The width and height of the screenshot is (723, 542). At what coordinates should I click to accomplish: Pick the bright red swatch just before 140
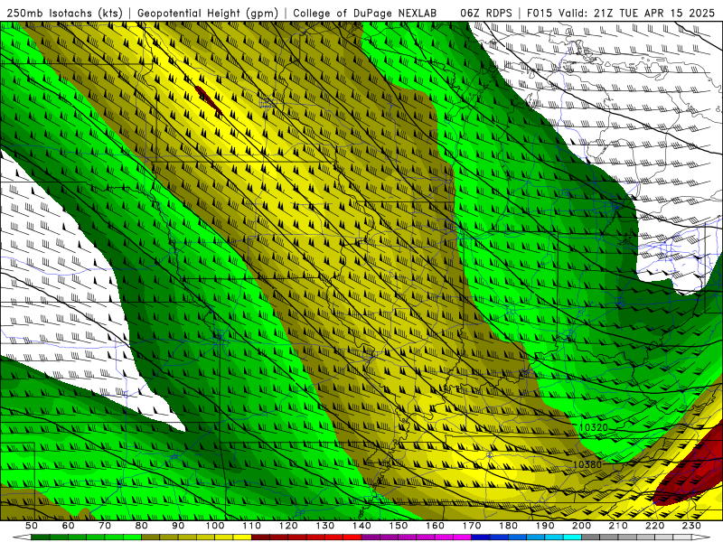coord(352,537)
